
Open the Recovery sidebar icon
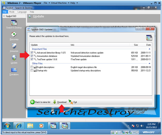(x=14, y=35)
